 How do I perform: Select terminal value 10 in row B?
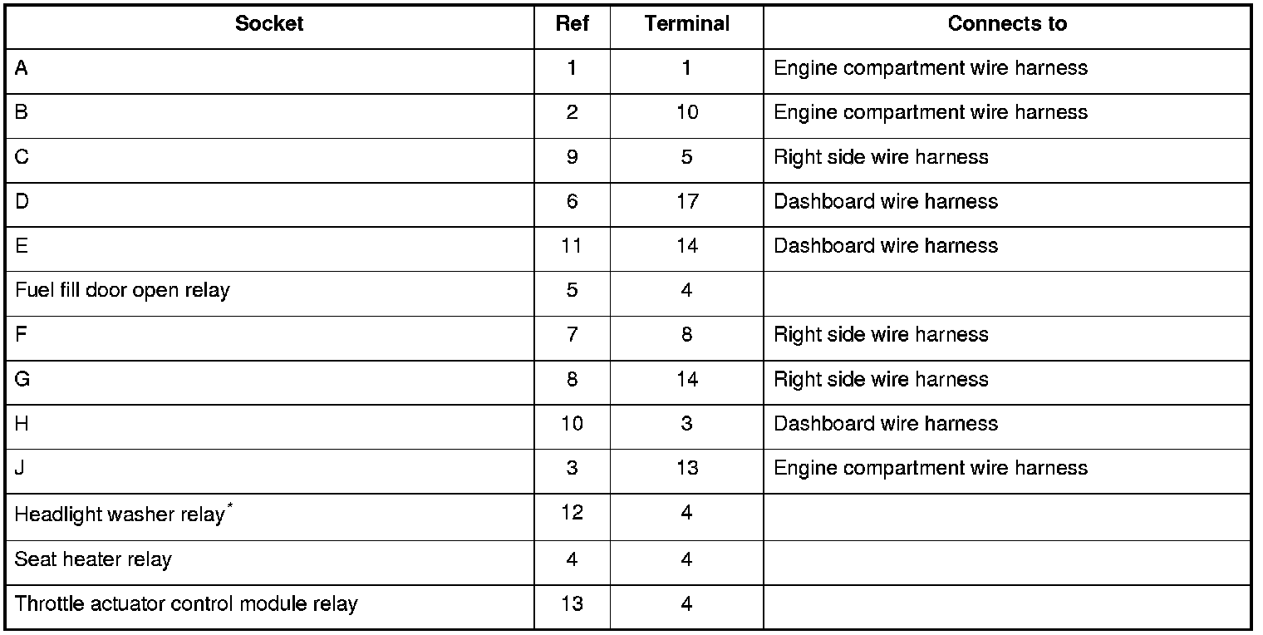coord(686,113)
